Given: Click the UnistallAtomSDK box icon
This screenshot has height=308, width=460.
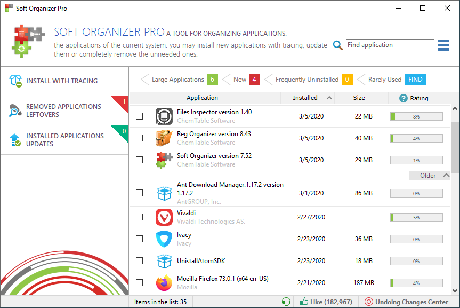Looking at the screenshot, I should [164, 261].
